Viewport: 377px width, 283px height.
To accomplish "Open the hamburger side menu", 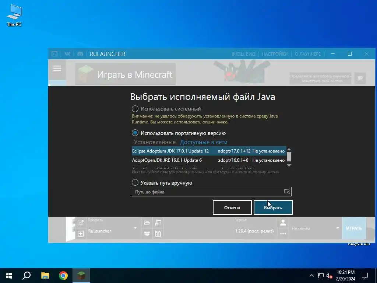I will [57, 69].
